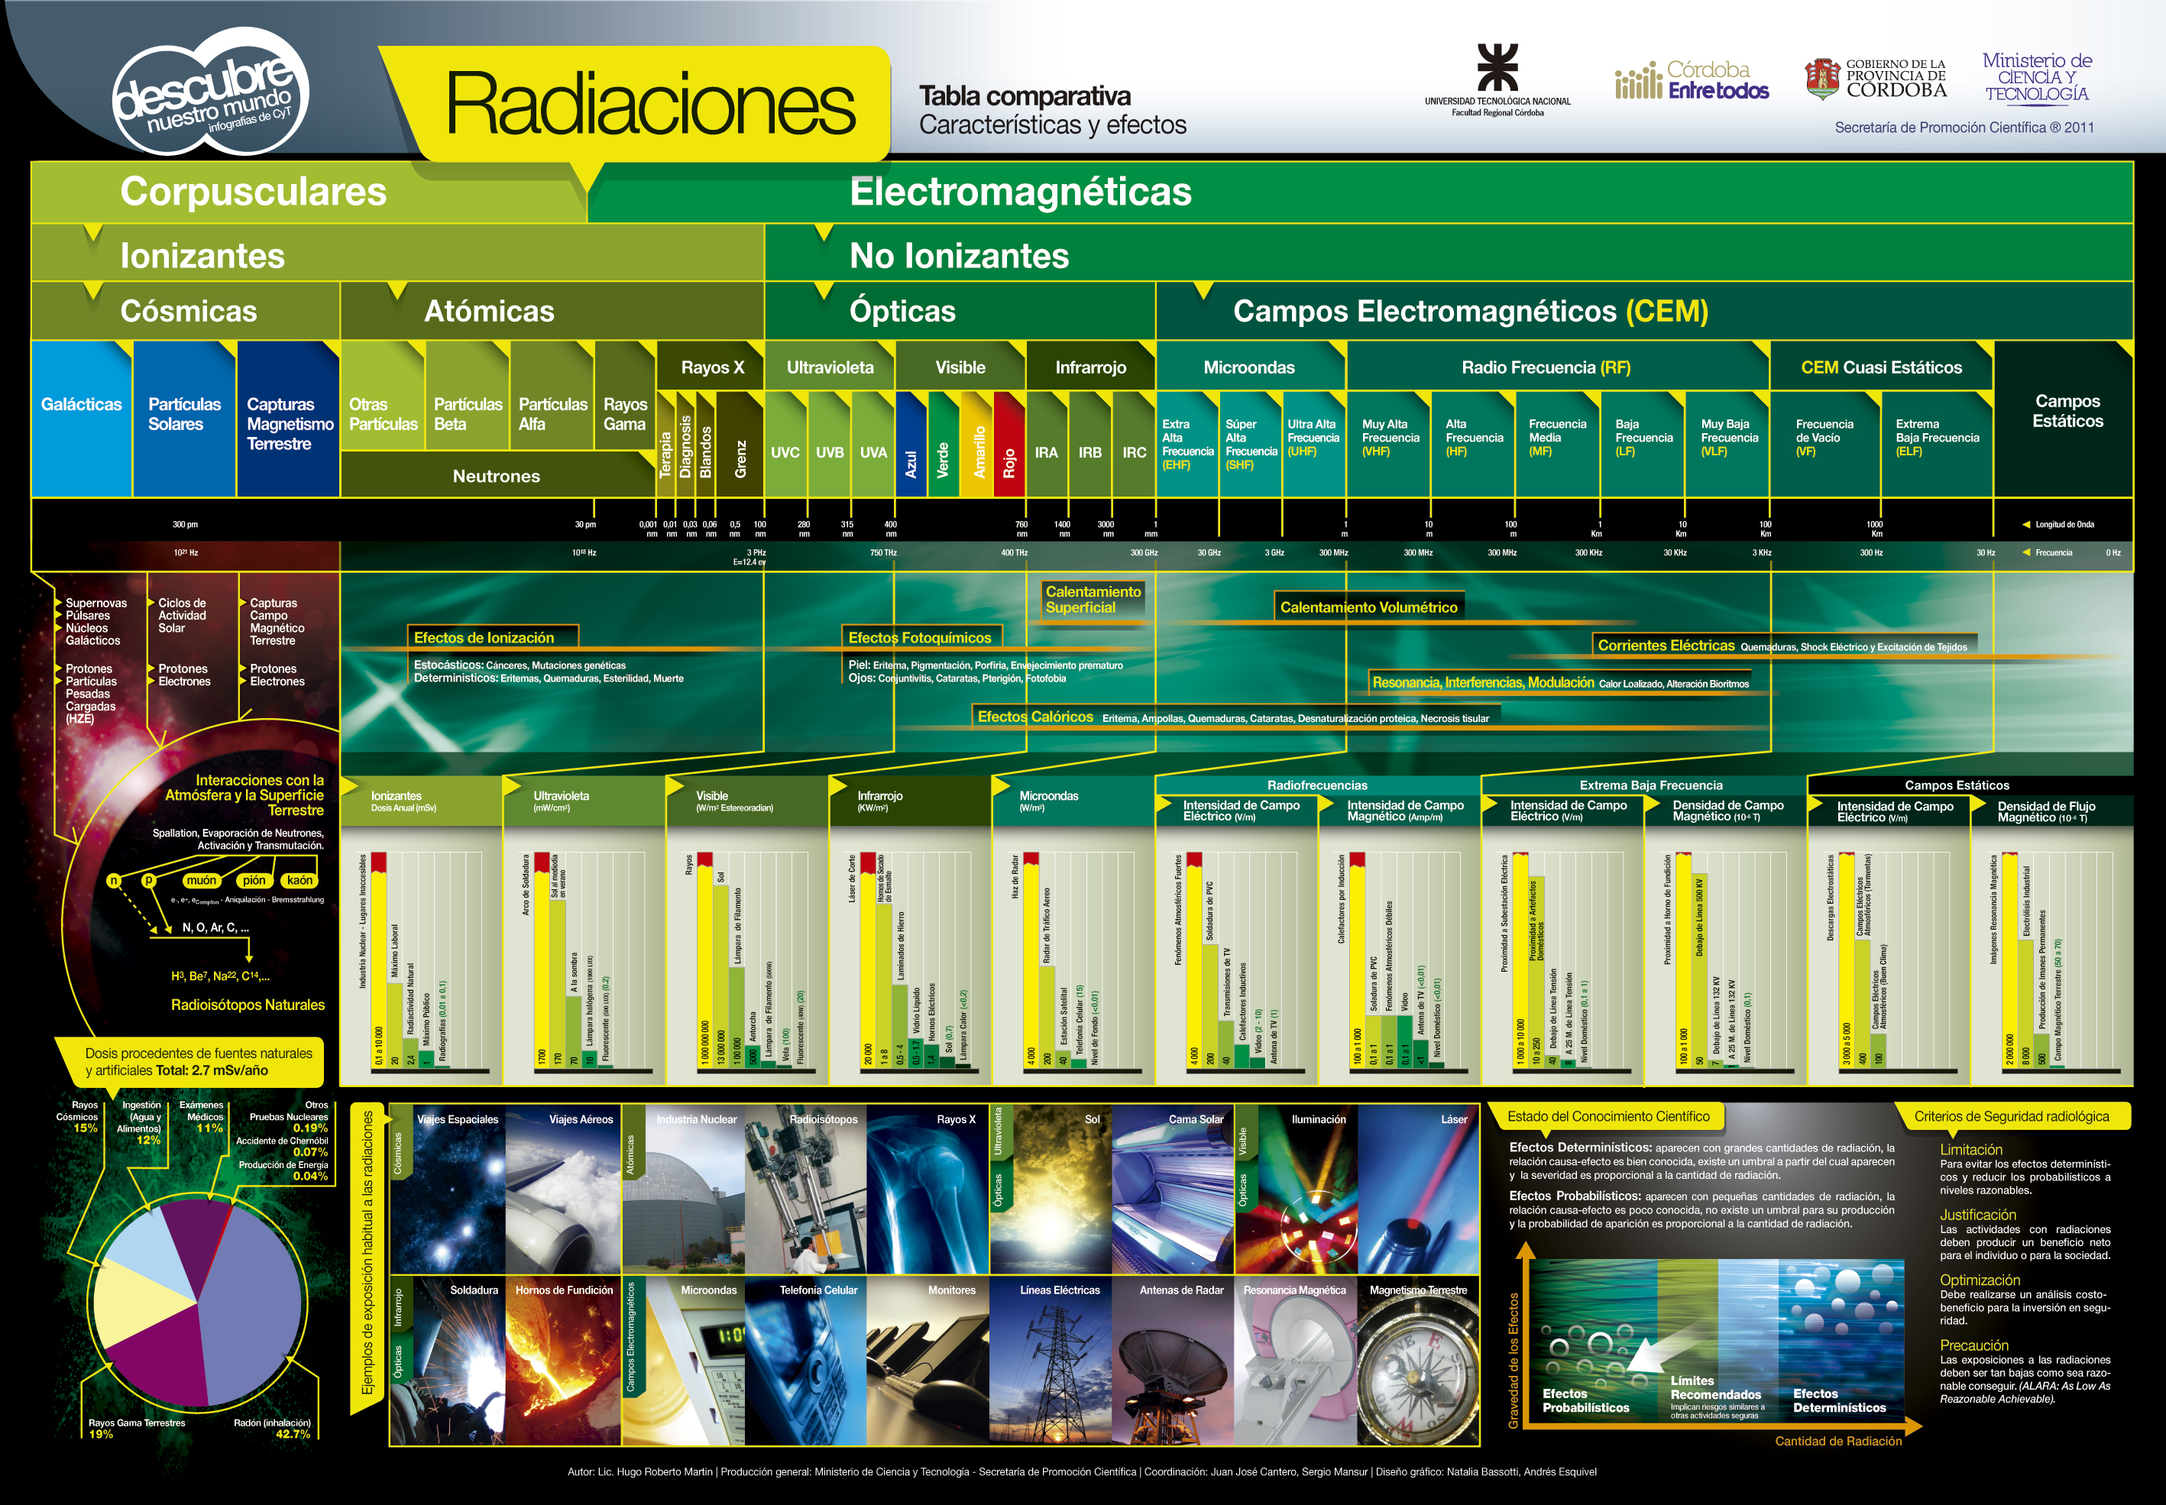Open the Monitores photo
2166x1505 pixels.
click(x=928, y=1361)
